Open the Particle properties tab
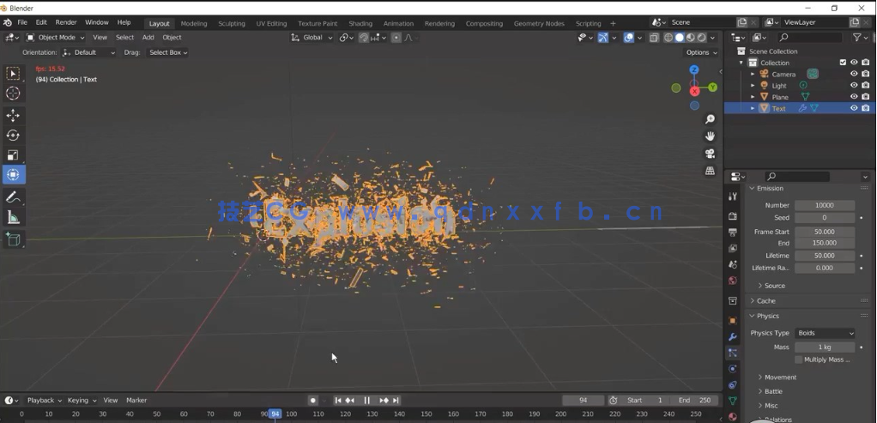This screenshot has width=877, height=423. (x=733, y=353)
